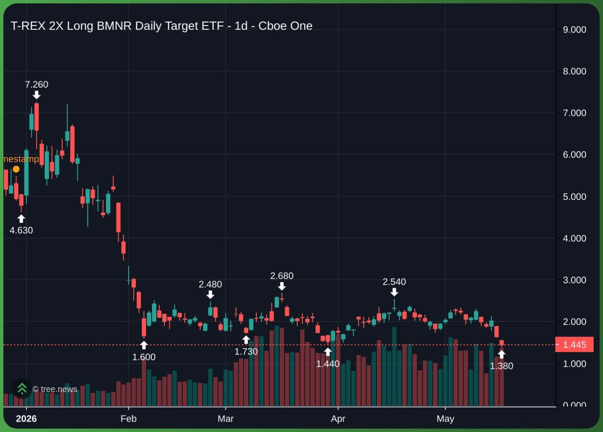Screen dimensions: 603x432
Task: Select the 3.000 price axis label
Action: coord(575,280)
